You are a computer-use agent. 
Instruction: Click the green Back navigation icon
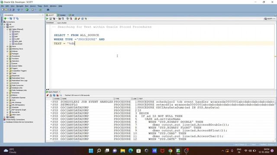click(x=27, y=9)
